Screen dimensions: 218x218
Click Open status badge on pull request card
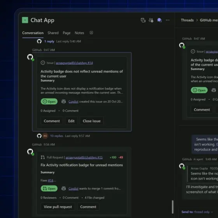pos(49,188)
